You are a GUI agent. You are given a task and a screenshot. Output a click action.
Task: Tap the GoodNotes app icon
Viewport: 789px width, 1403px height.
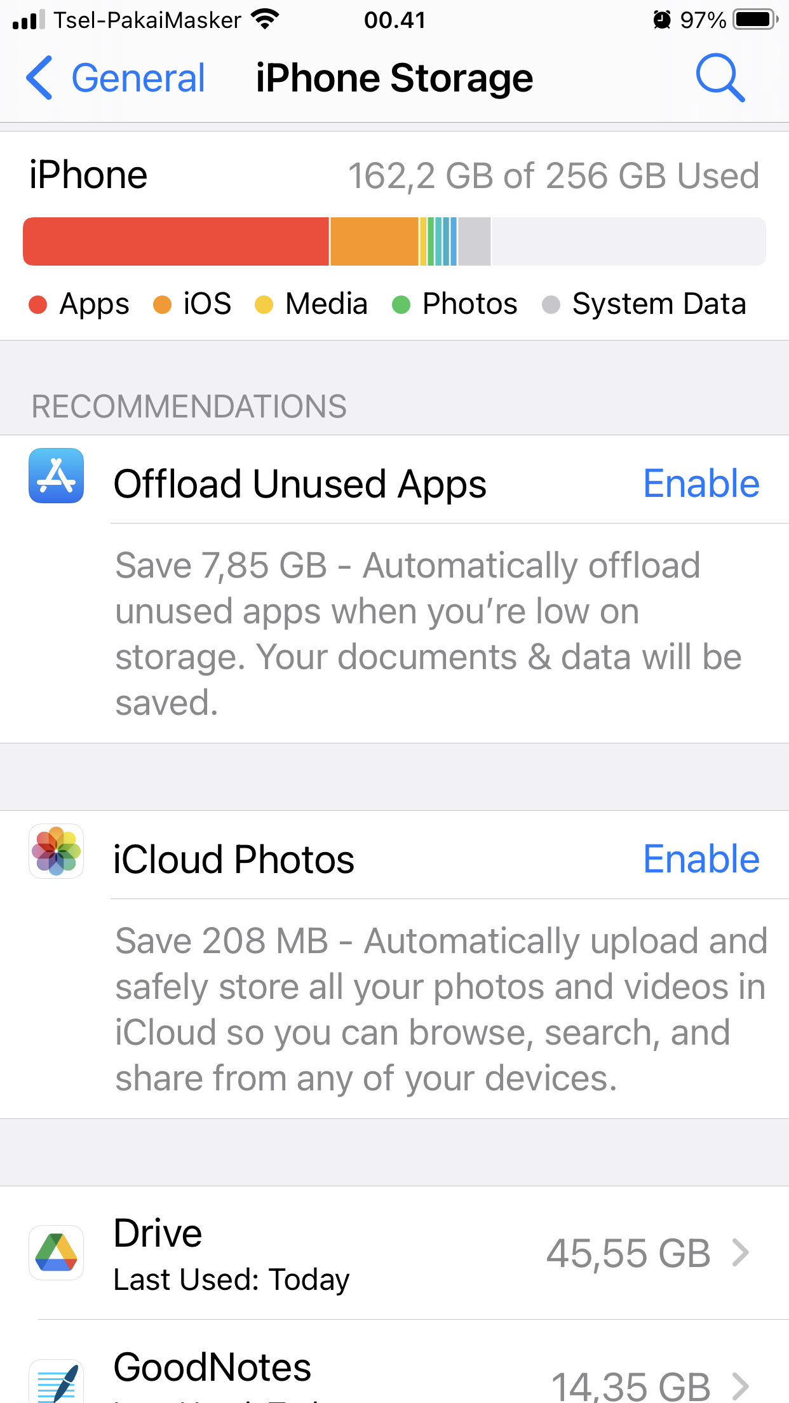(x=56, y=1383)
